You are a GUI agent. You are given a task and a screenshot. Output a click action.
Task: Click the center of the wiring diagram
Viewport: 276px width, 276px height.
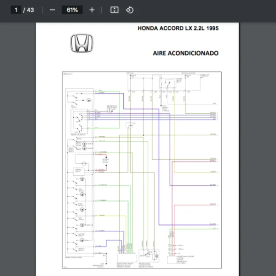point(140,170)
